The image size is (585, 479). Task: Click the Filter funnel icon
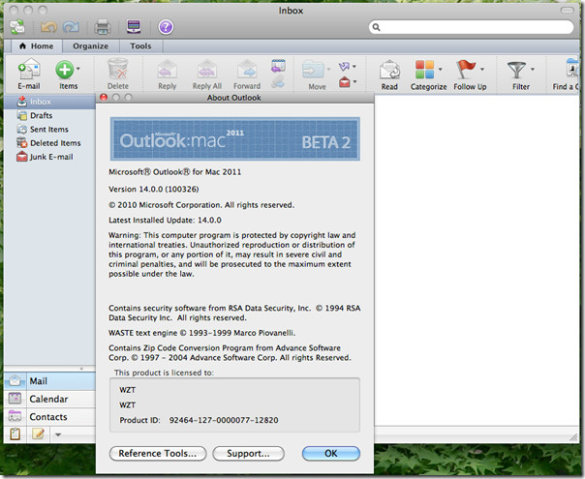coord(517,70)
